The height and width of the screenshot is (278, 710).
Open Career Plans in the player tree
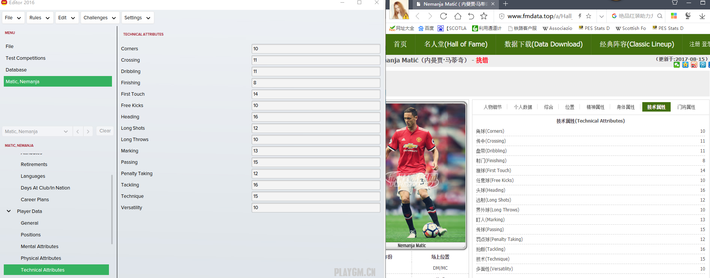point(35,200)
